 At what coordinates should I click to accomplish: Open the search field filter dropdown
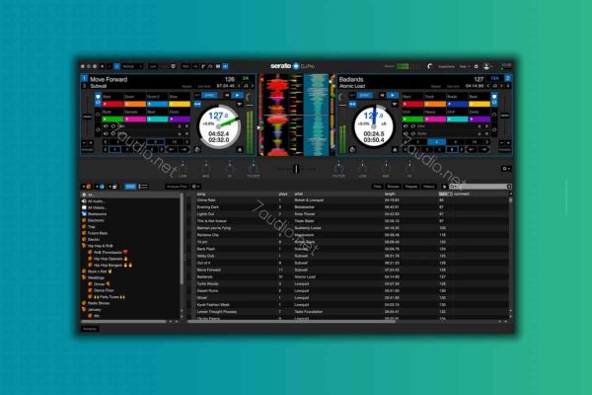point(453,187)
